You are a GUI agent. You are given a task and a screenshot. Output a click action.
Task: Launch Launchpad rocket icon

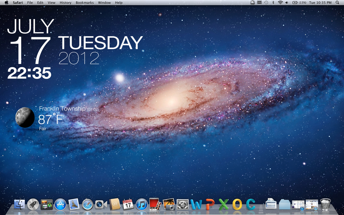[33, 205]
